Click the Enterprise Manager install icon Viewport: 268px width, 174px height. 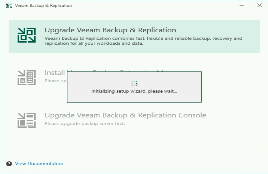tap(26, 77)
